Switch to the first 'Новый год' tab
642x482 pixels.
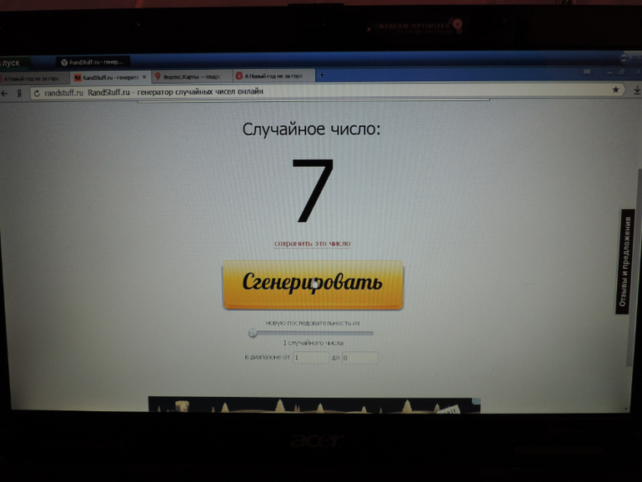coord(32,78)
